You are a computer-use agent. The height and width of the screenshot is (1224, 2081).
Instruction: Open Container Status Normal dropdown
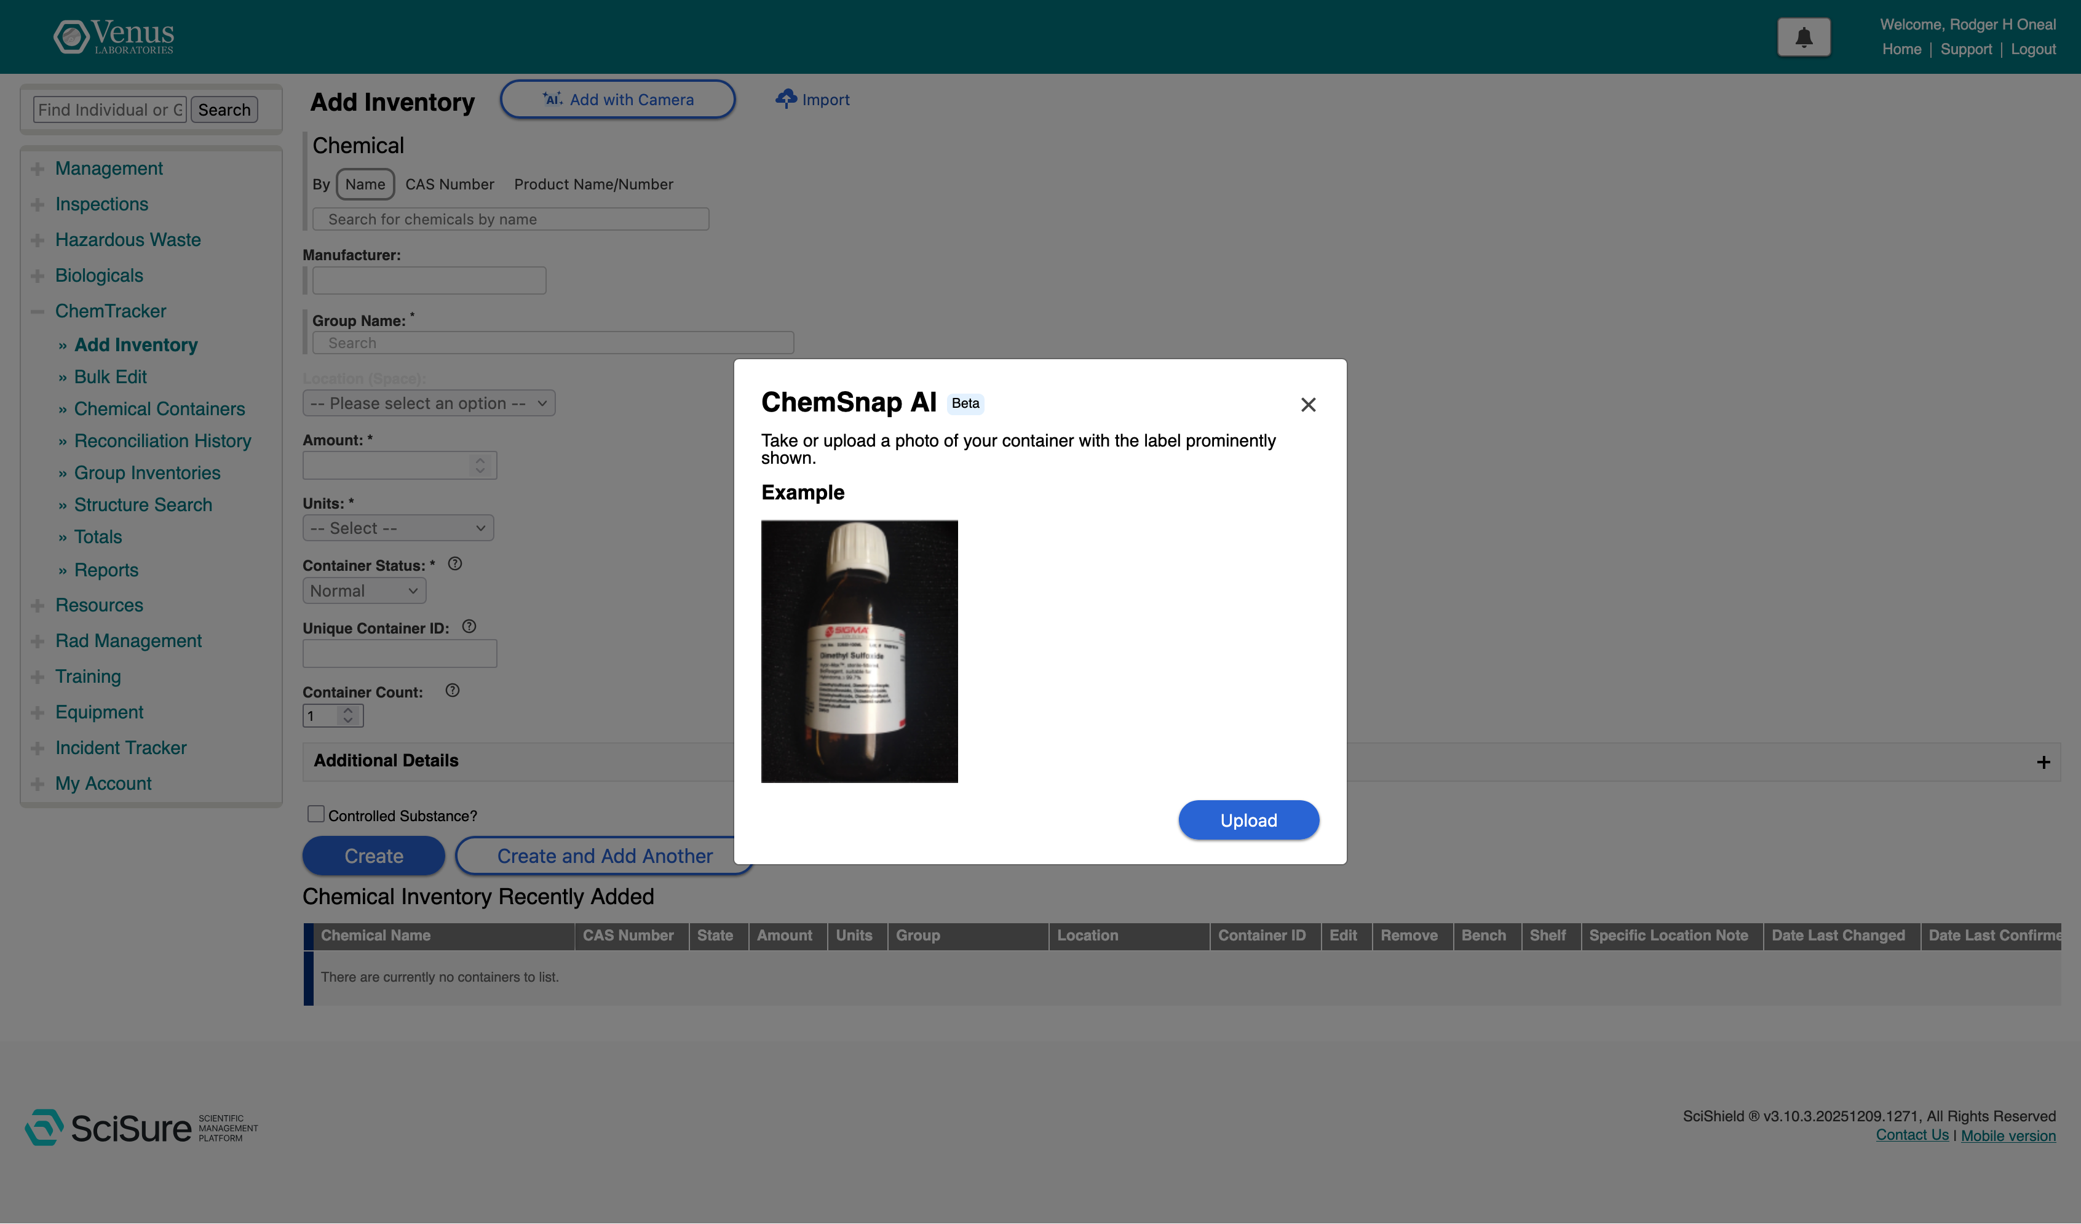[x=364, y=590]
